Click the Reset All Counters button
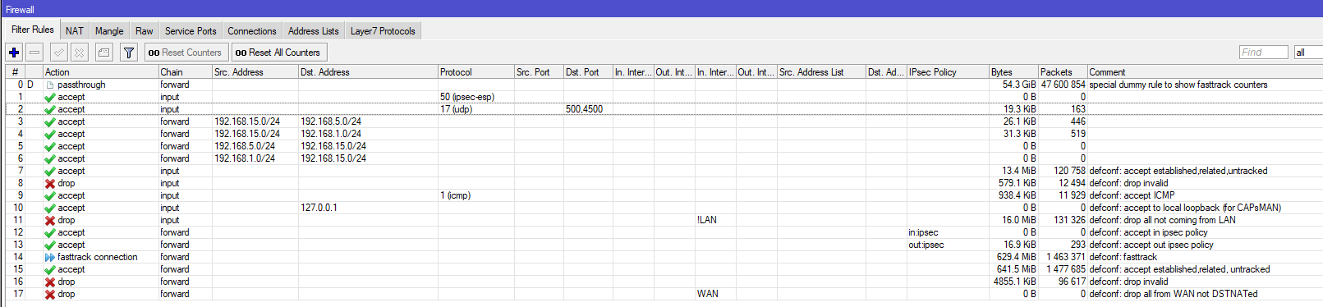This screenshot has height=307, width=1323. [x=278, y=53]
